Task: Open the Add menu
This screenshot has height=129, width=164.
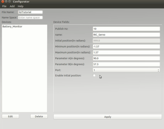Action: [12, 6]
